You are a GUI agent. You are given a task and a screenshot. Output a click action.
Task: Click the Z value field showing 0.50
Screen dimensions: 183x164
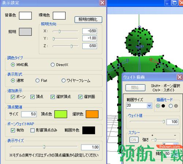coord(90,46)
